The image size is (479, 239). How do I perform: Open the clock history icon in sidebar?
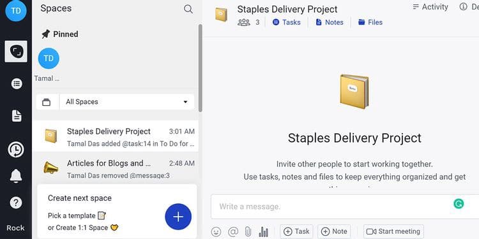click(16, 150)
